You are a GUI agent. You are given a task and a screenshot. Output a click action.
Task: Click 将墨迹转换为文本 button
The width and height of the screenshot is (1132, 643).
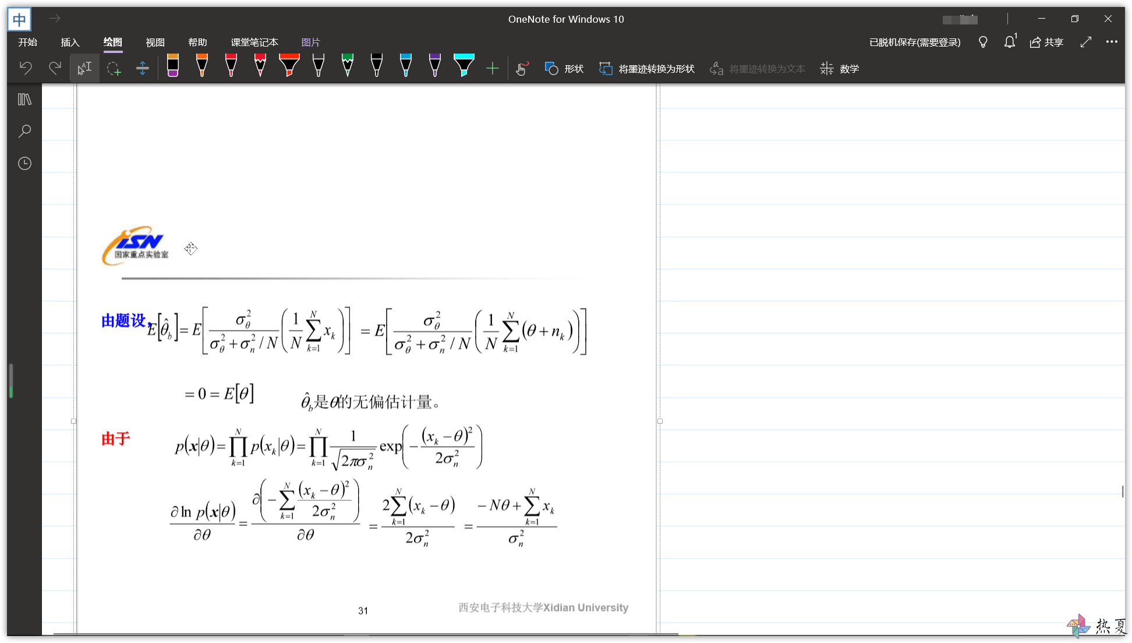[x=758, y=69]
